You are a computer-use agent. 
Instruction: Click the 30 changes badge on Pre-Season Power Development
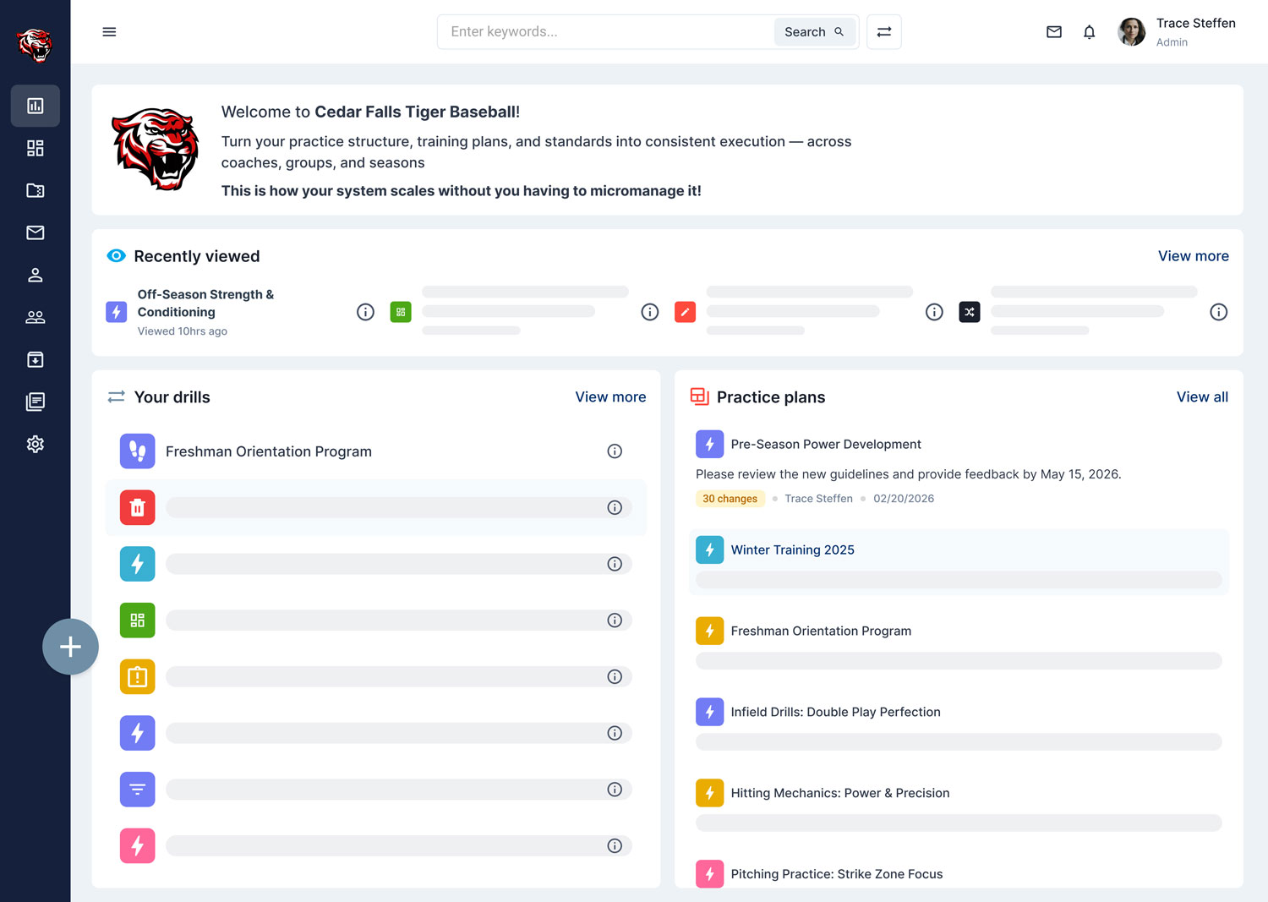point(730,498)
